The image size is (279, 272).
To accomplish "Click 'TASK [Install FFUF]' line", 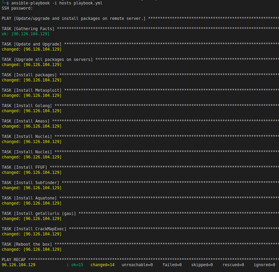I will point(24,167).
